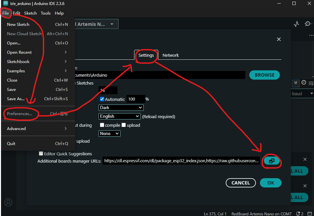Enable verbose output during compile

102,125
